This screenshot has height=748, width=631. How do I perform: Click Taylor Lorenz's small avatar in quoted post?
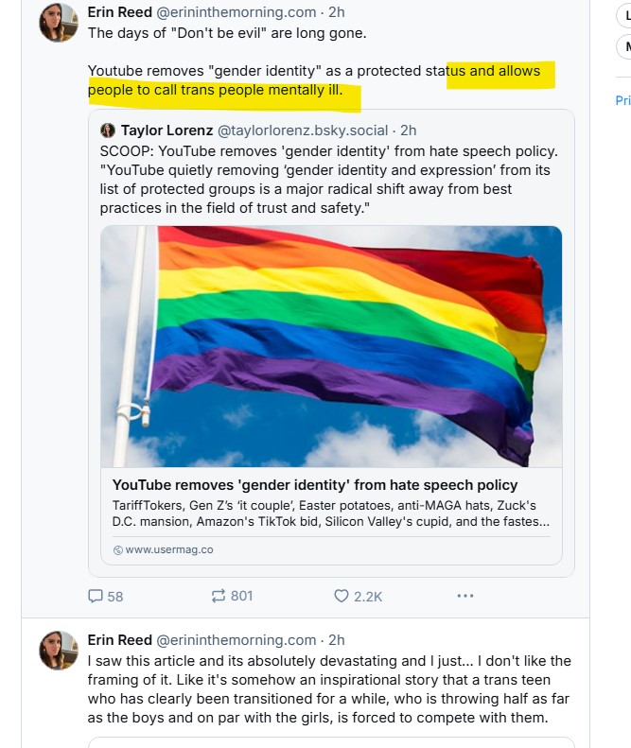pyautogui.click(x=108, y=130)
